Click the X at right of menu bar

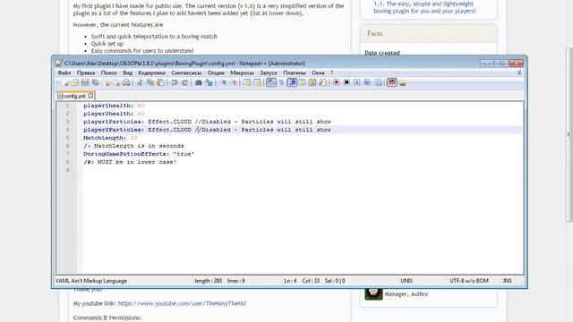[519, 73]
